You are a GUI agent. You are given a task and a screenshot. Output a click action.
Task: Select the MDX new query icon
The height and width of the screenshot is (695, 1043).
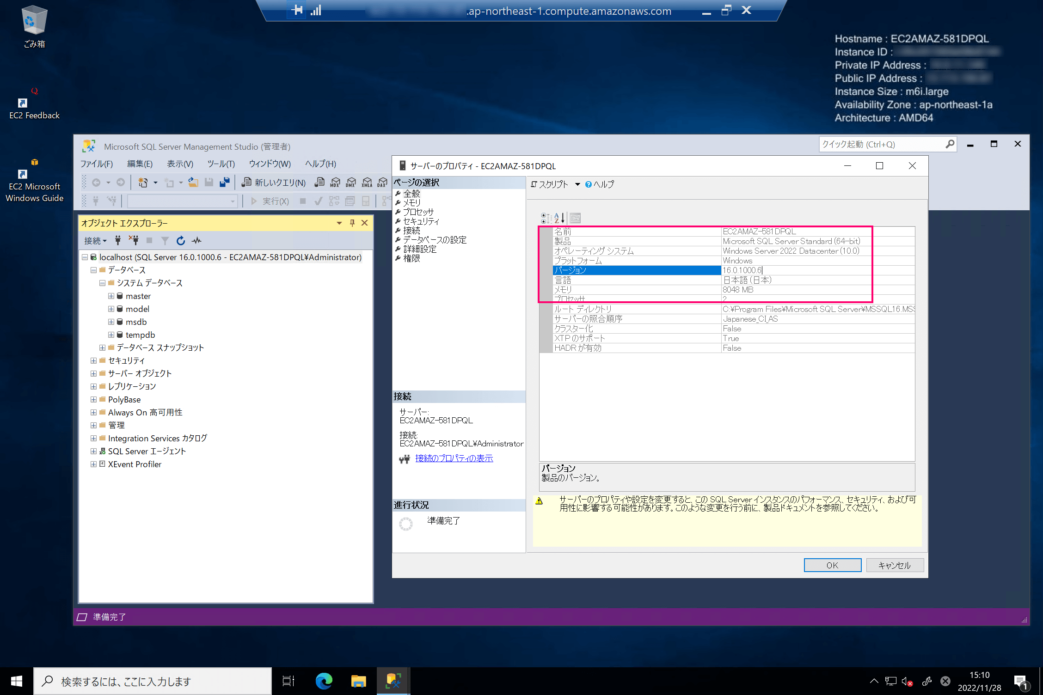point(336,182)
